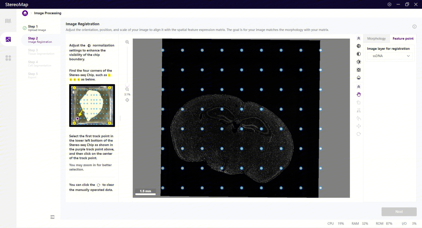This screenshot has height=228, width=422.
Task: Click the zoom level slider handle
Action: [x=127, y=85]
